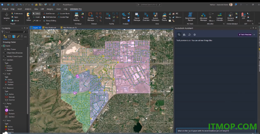The width and height of the screenshot is (260, 134).
Task: Open GIS Gateway in Exchange group
Action: [76, 17]
